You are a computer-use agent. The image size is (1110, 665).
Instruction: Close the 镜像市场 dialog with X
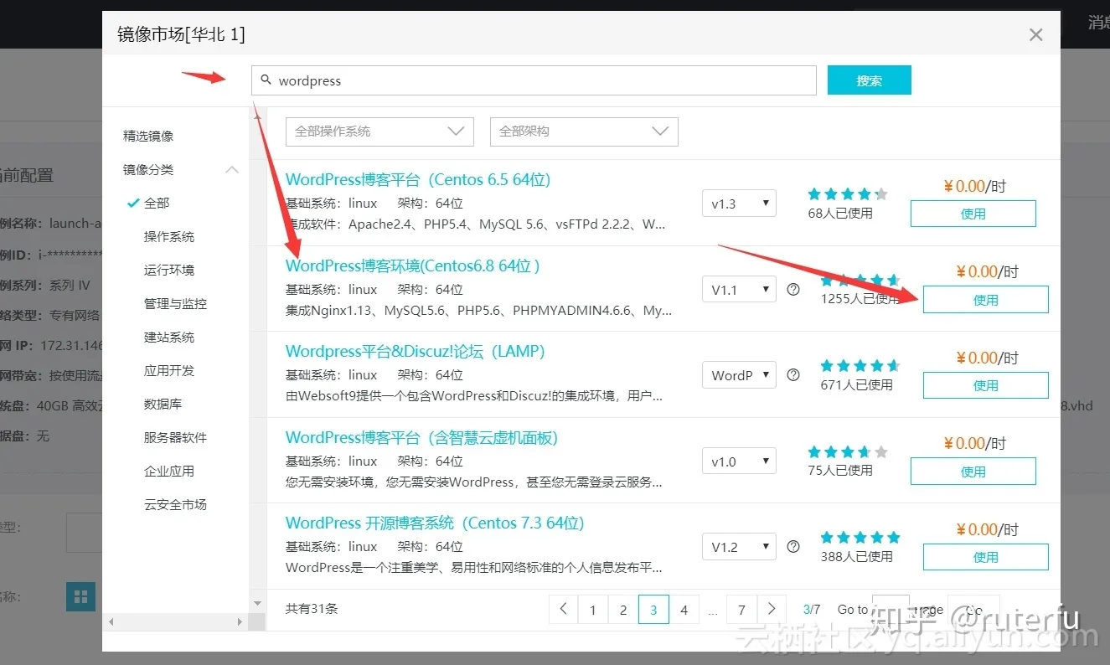point(1036,34)
